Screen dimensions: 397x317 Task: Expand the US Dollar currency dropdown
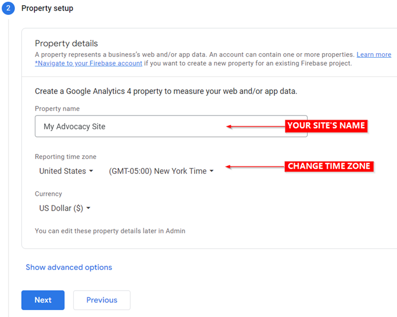[65, 208]
